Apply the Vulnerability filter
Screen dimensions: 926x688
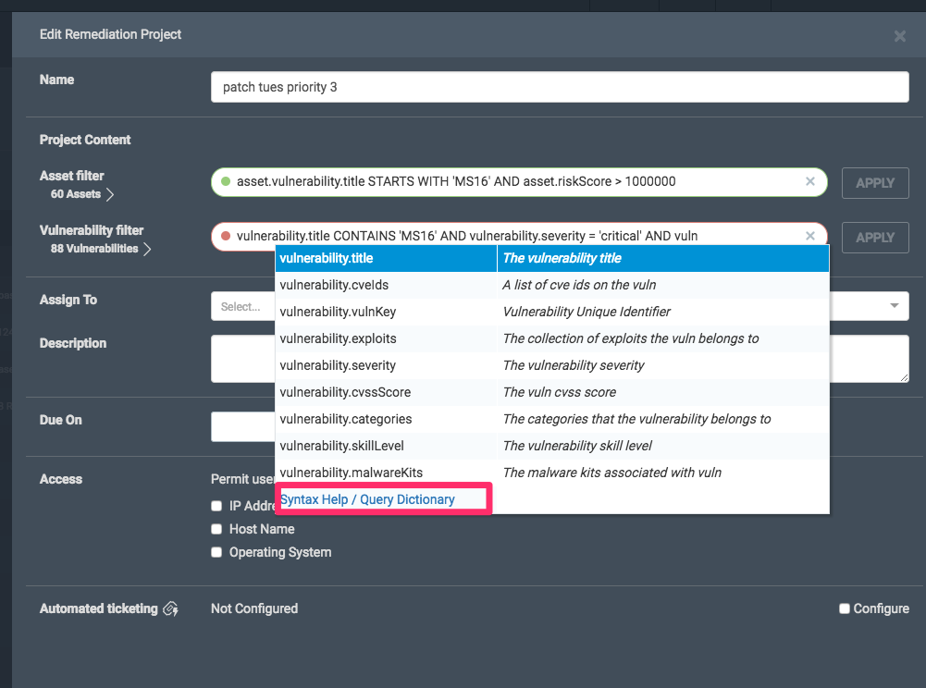click(874, 238)
